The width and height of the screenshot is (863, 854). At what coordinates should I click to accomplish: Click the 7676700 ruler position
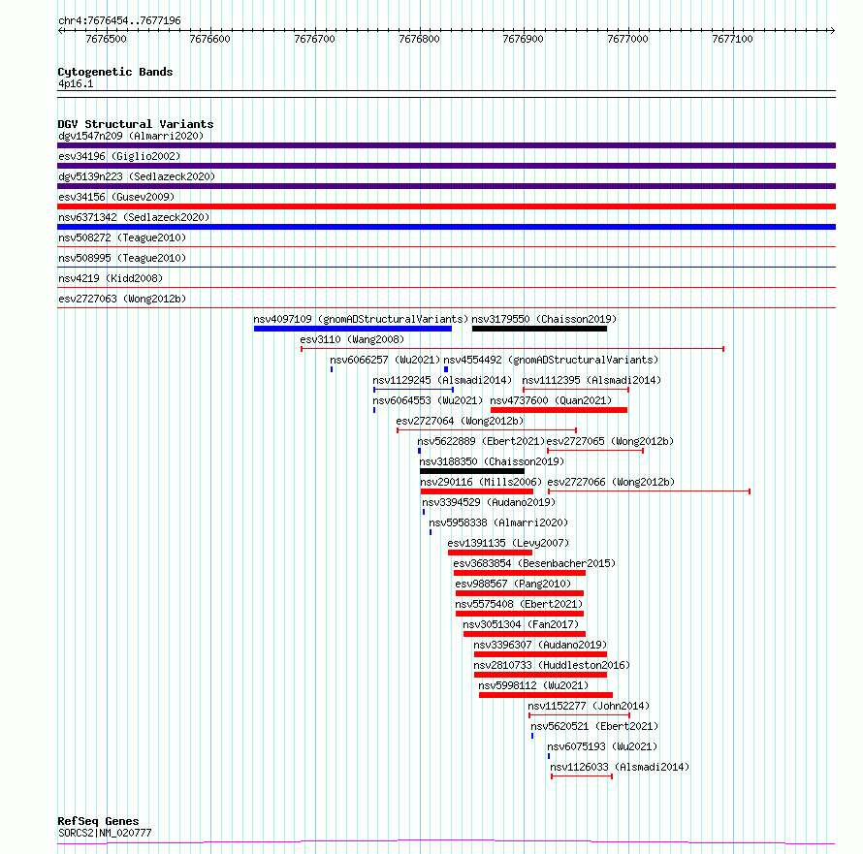[315, 39]
